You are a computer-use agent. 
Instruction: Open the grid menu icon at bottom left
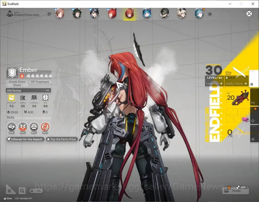pyautogui.click(x=9, y=191)
